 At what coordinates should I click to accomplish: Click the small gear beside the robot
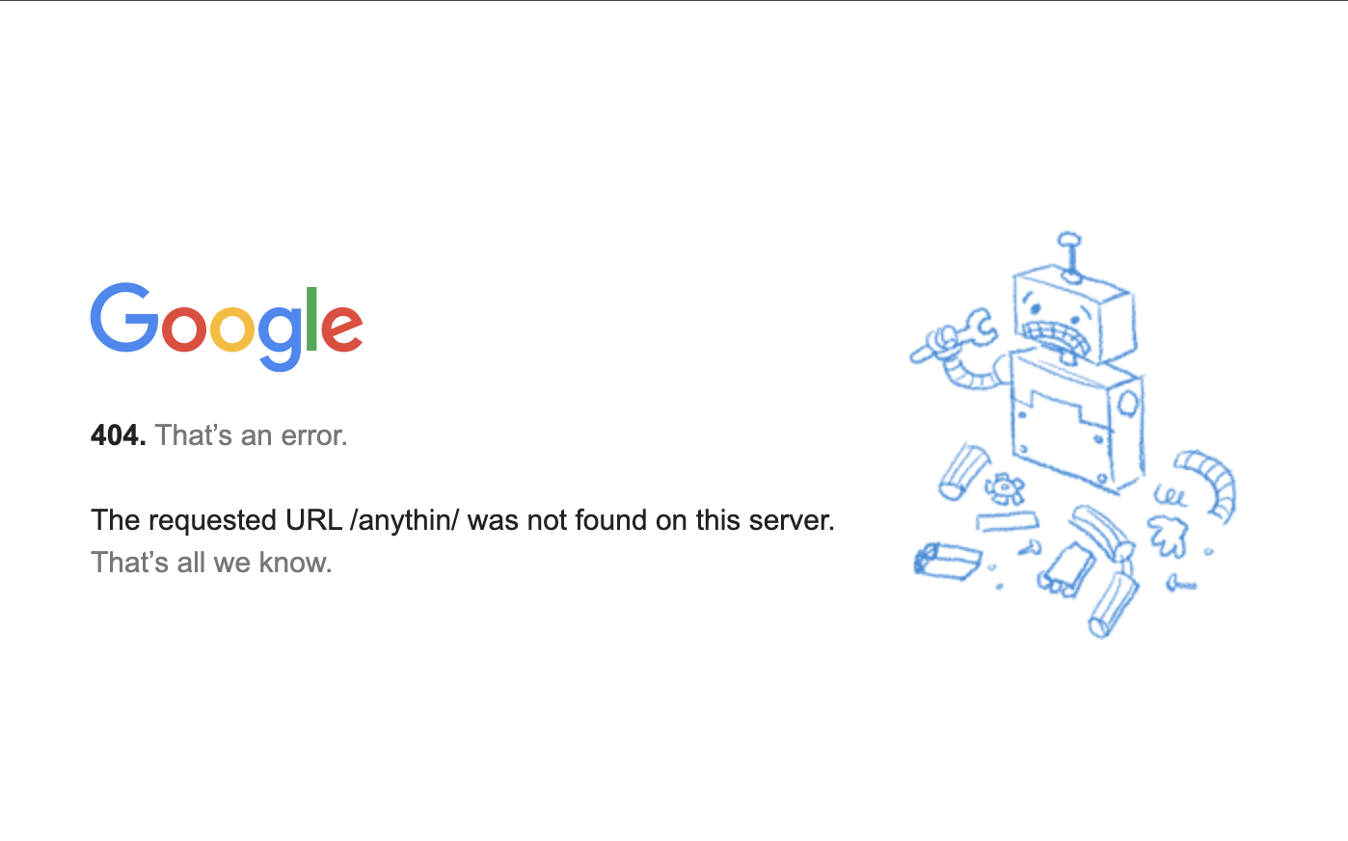1005,488
